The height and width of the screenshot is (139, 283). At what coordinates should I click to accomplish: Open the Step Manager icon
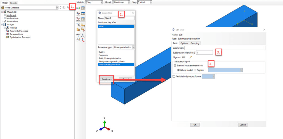click(x=83, y=8)
